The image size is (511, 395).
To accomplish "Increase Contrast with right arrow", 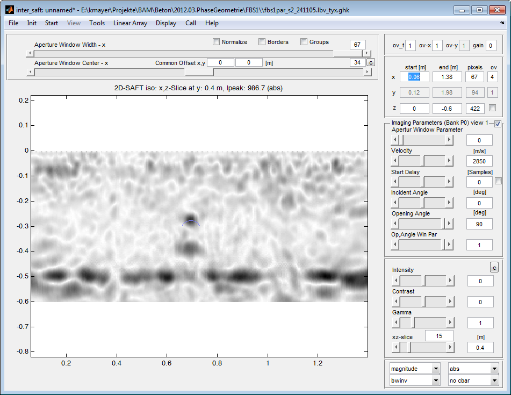I will pos(450,301).
